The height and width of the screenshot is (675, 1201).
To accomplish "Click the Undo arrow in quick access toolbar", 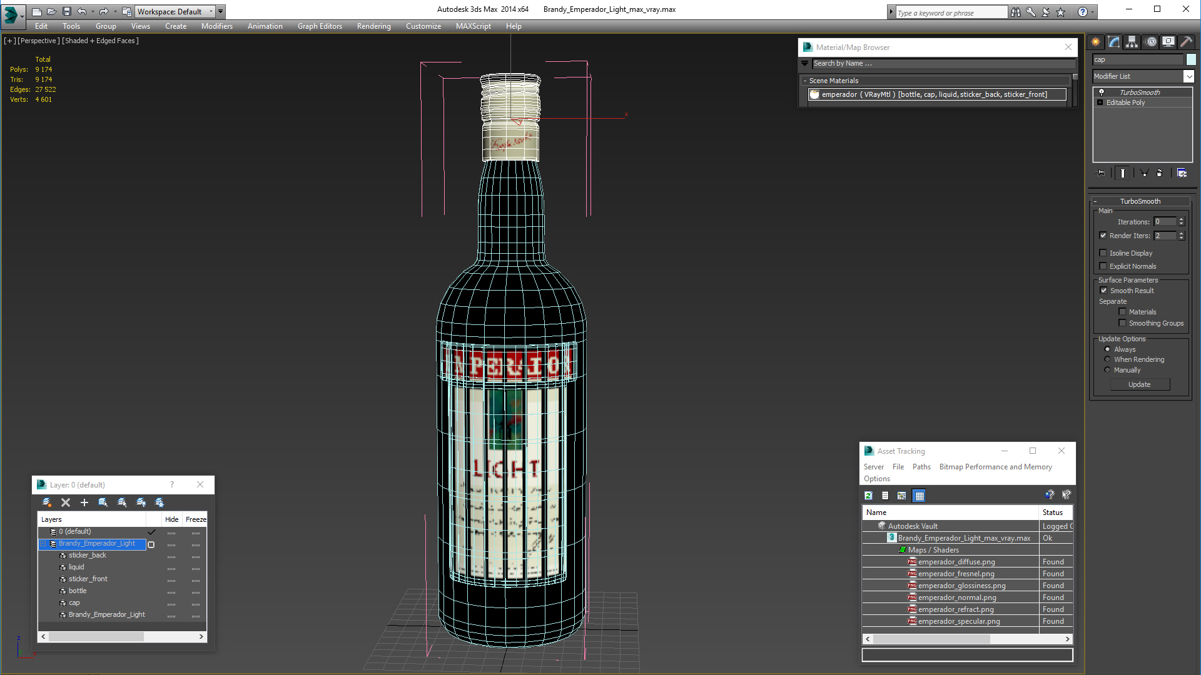I will (81, 11).
